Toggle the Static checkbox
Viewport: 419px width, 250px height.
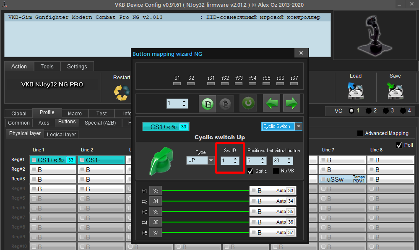(x=250, y=171)
